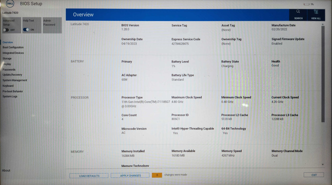Open Pre-boot Behavior section
Image resolution: width=332 pixels, height=185 pixels.
[13, 91]
